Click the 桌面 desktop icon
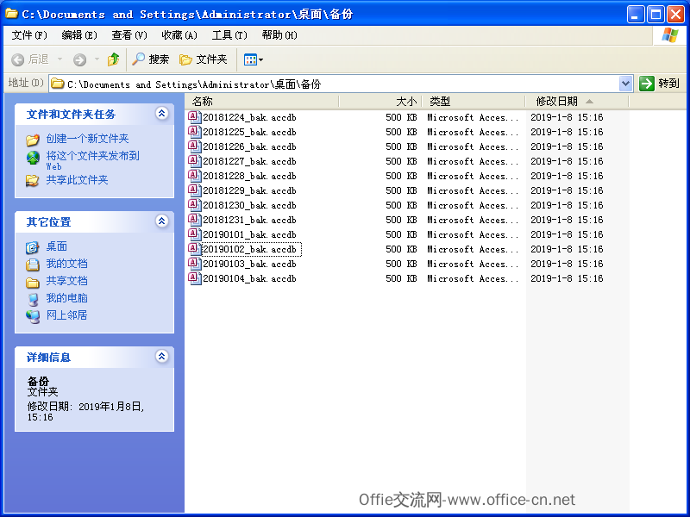The image size is (690, 517). pos(32,247)
